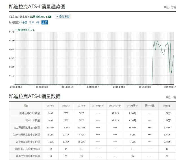Click the 凯迪拉克ATS-L销量数据 heading
Screen dimensions: 181x162
pos(35,96)
